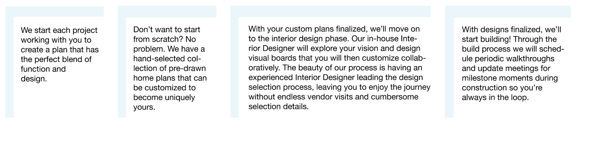Image resolution: width=602 pixels, height=144 pixels.
Task: Click the words 'pre-drawn home plans'
Action: (169, 73)
